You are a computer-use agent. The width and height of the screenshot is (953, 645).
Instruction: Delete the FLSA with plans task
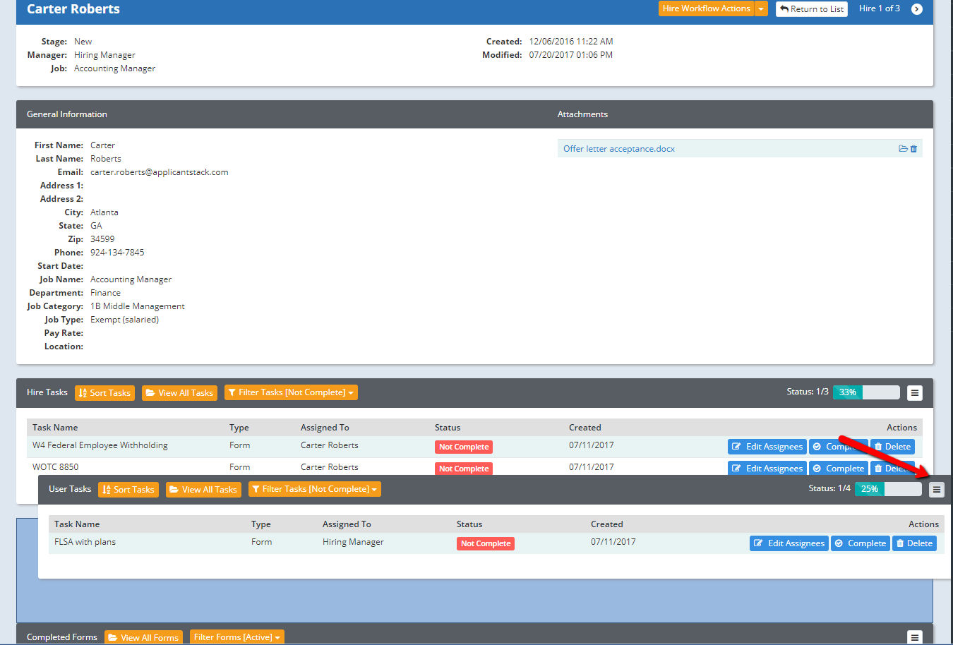click(914, 543)
